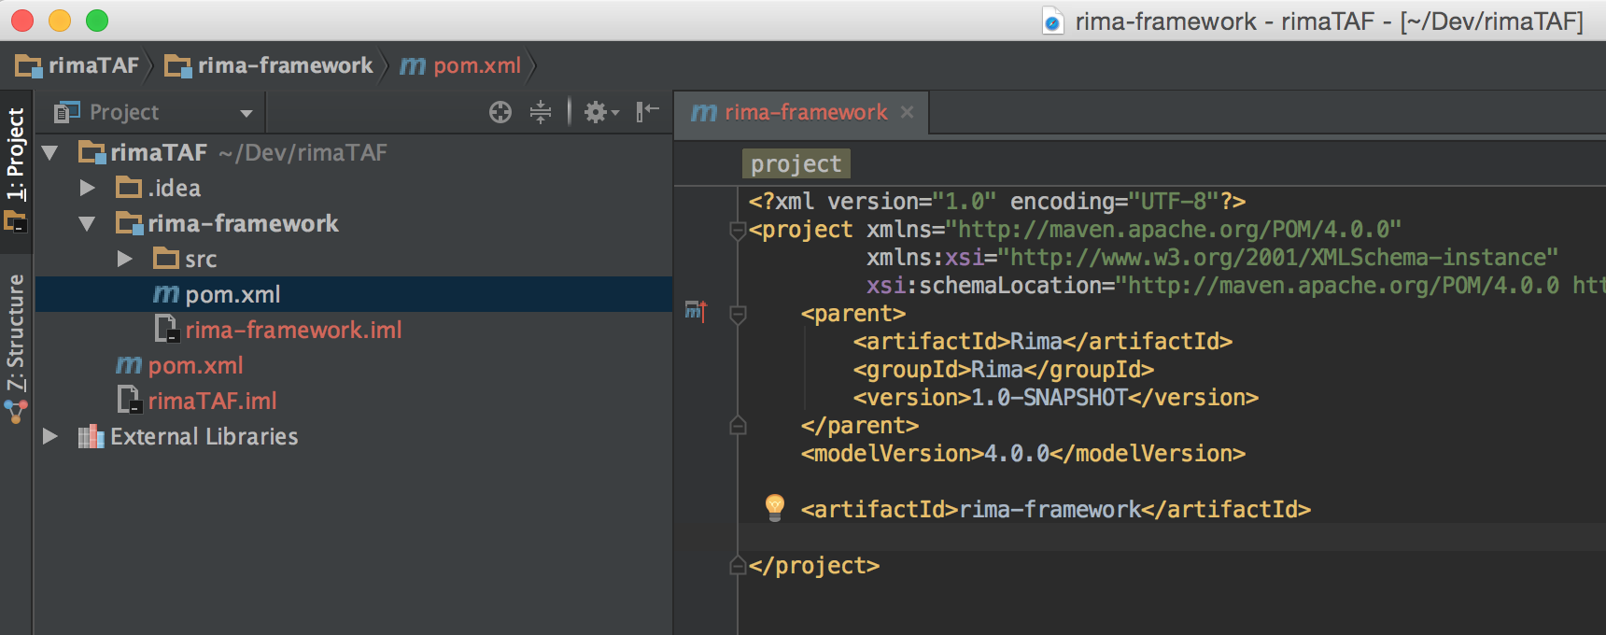Click the second folder icon on the left sidebar

(16, 222)
